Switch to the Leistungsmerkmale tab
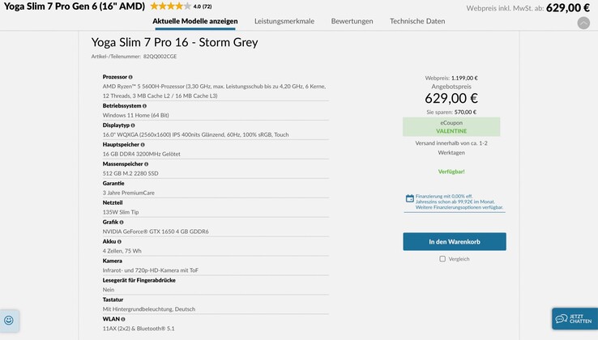This screenshot has width=598, height=340. click(x=284, y=21)
